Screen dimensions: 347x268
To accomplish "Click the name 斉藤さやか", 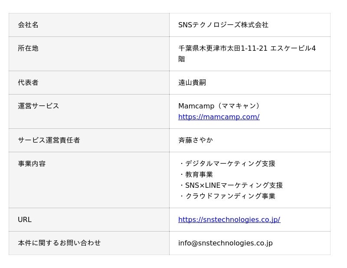I will coord(196,140).
